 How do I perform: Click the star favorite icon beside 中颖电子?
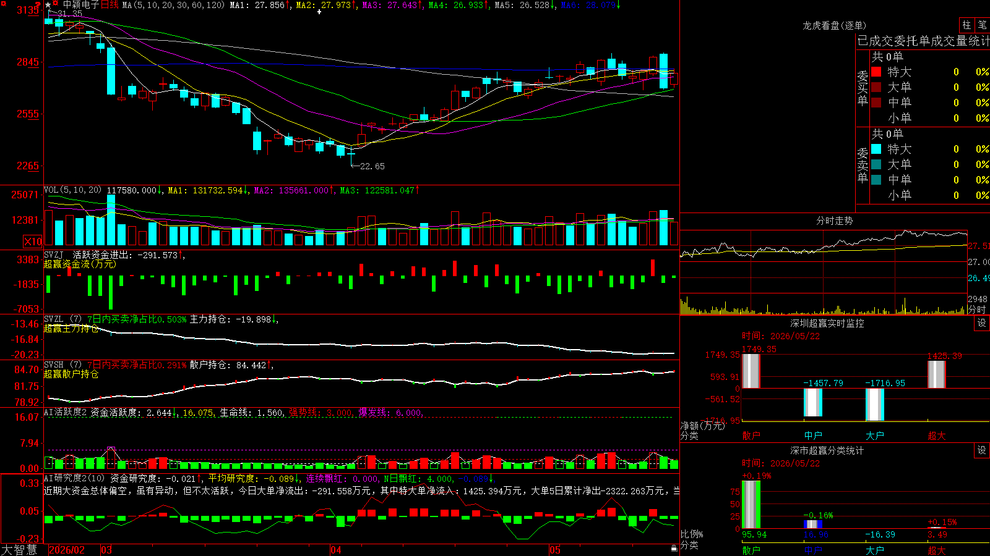(48, 5)
